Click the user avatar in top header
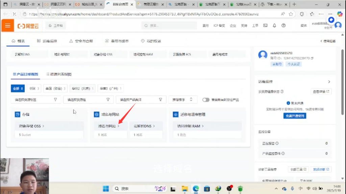This screenshot has width=346, height=194. 338,25
